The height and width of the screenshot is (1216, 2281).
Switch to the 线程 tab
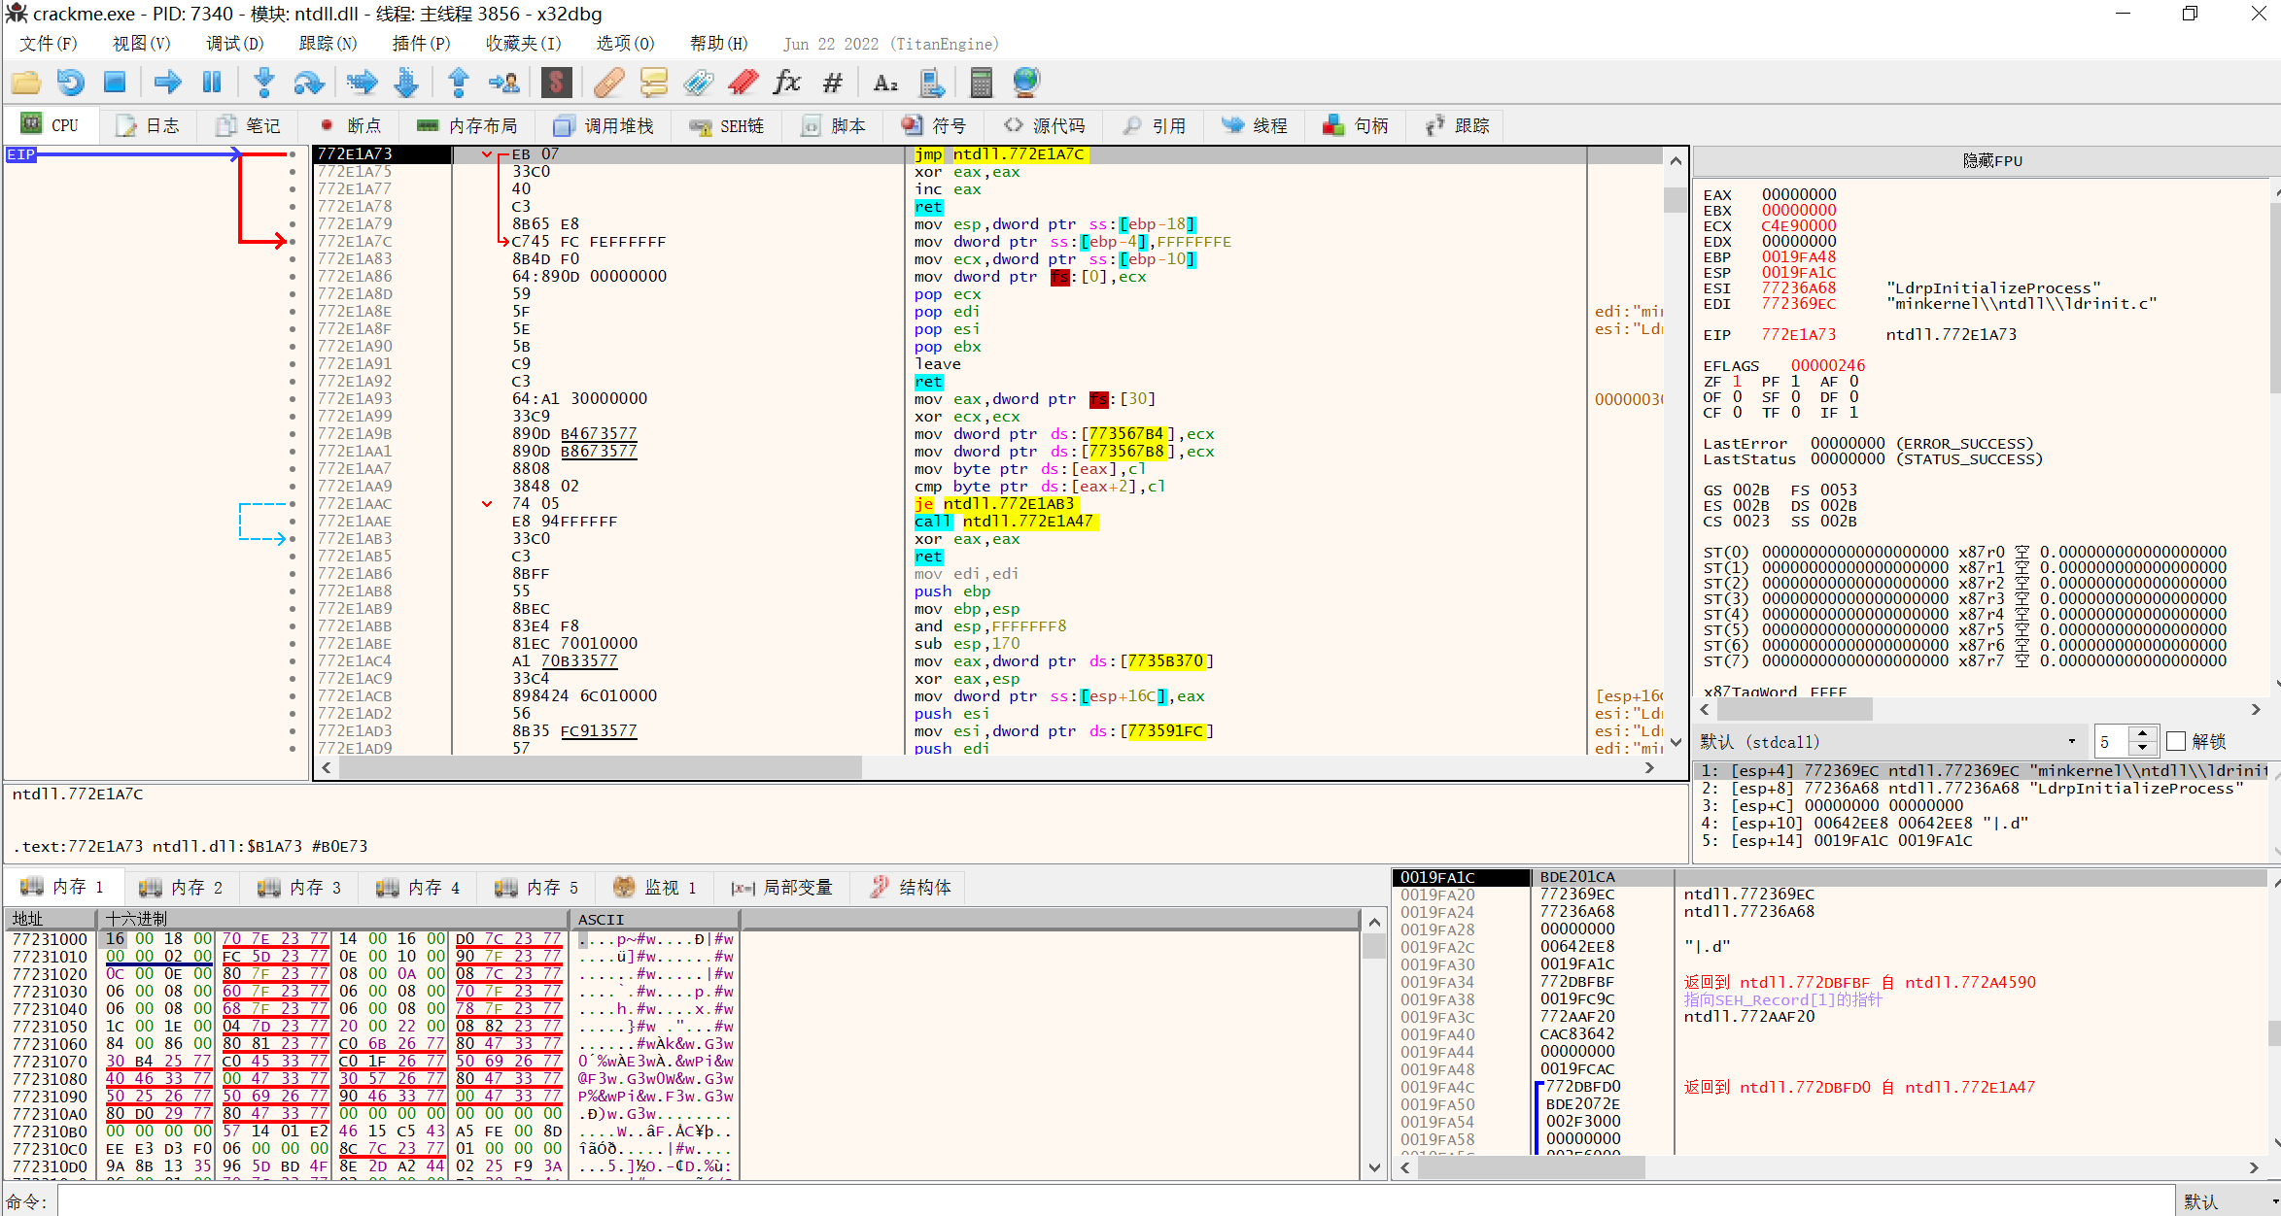coord(1255,125)
